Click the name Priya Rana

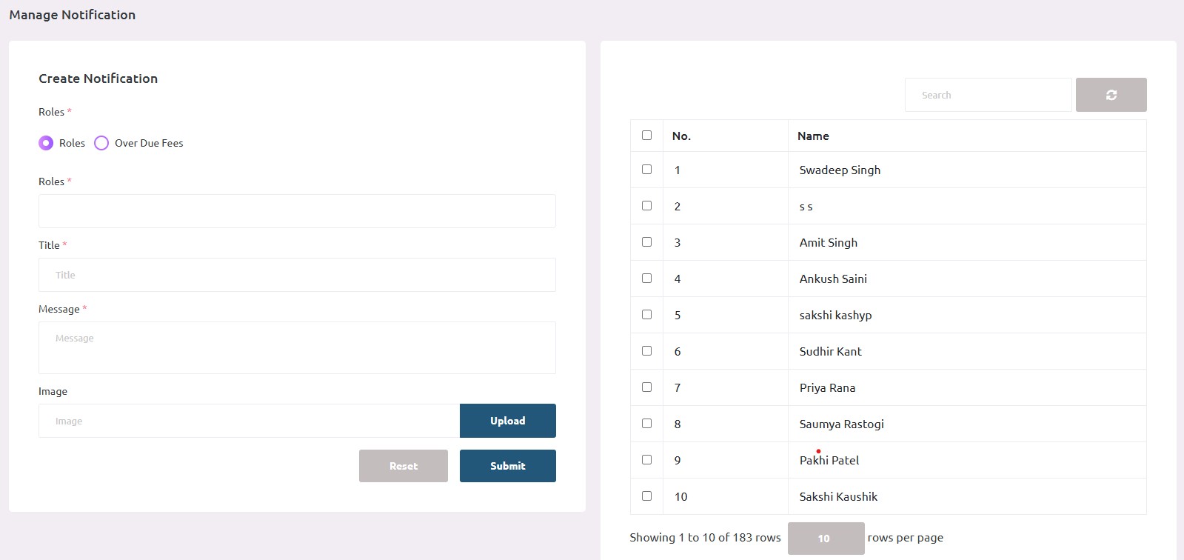(827, 388)
